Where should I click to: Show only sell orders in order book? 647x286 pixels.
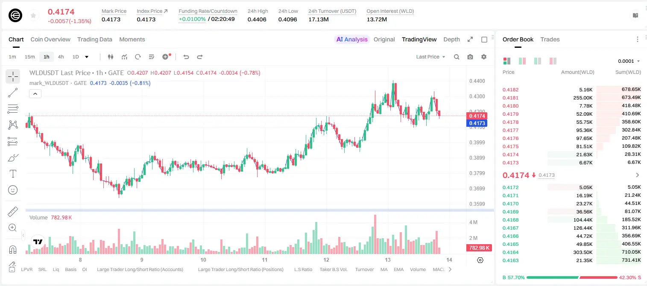pyautogui.click(x=553, y=61)
